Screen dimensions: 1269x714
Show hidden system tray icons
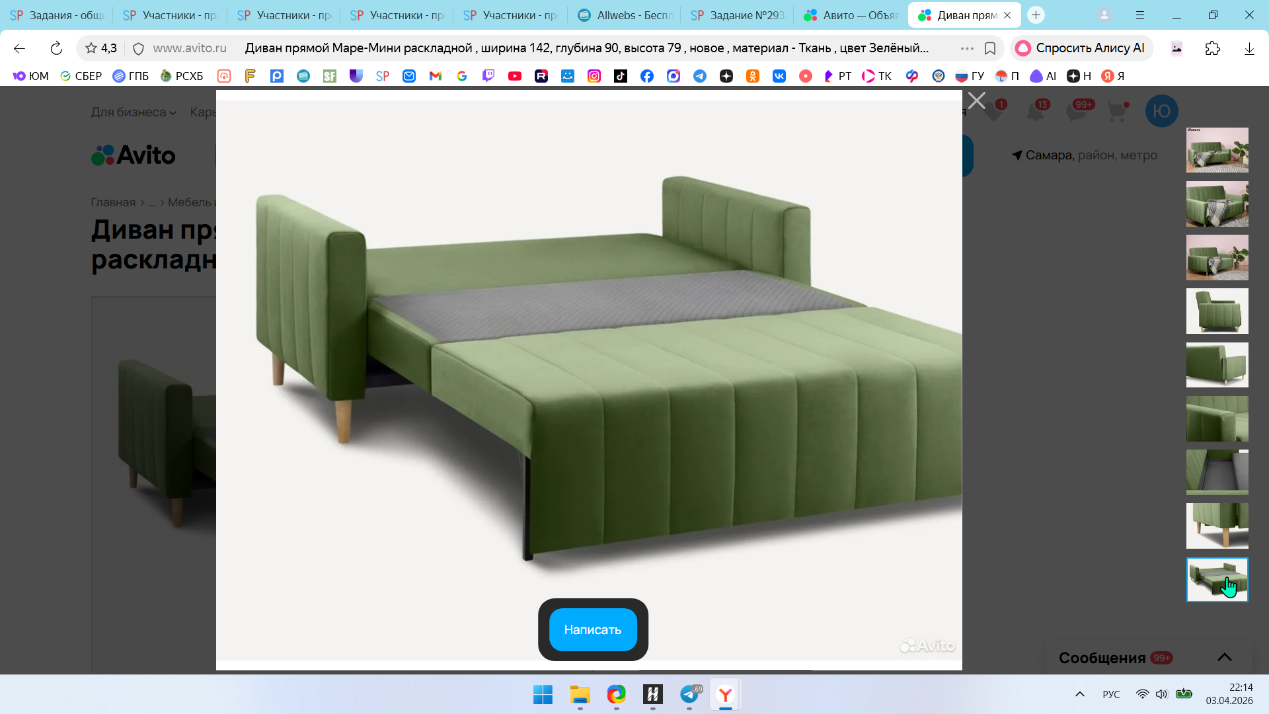point(1079,694)
